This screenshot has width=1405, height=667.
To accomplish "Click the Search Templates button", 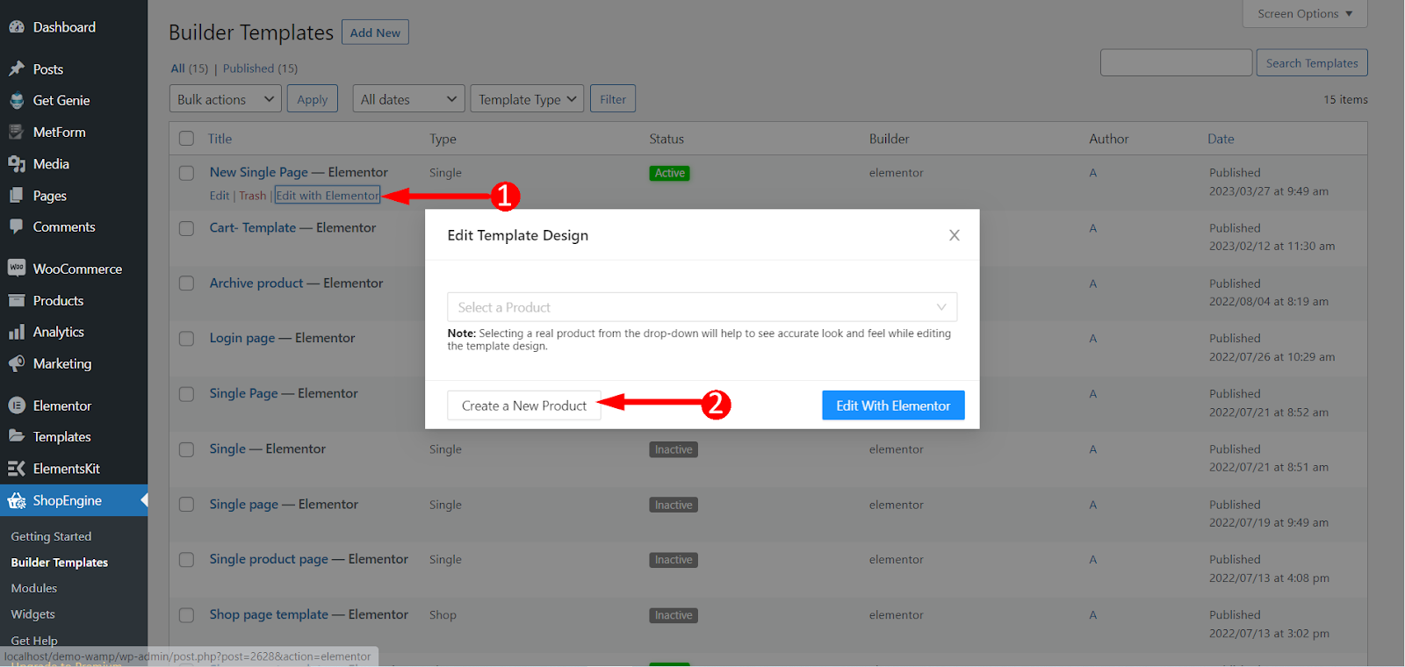I will pyautogui.click(x=1312, y=63).
